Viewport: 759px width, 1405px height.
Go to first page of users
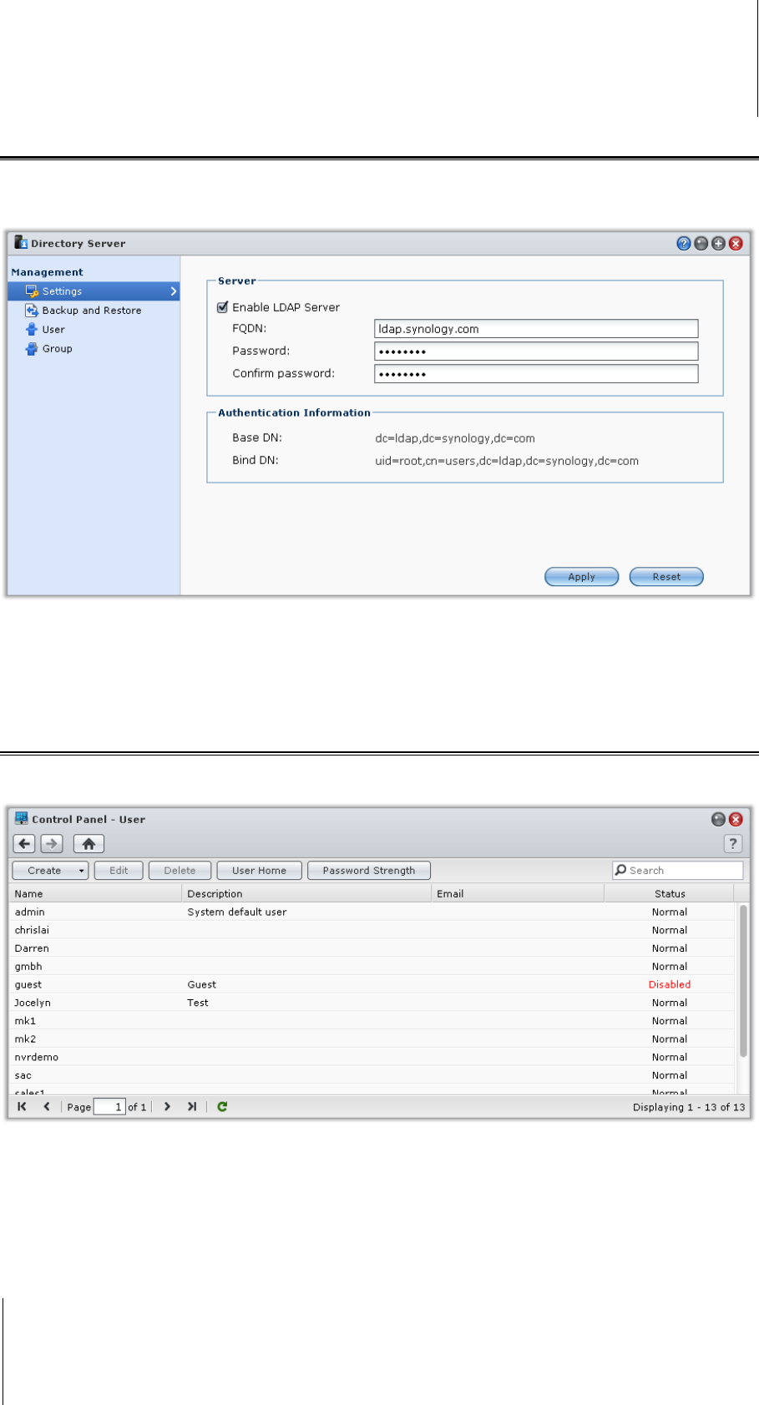23,1107
